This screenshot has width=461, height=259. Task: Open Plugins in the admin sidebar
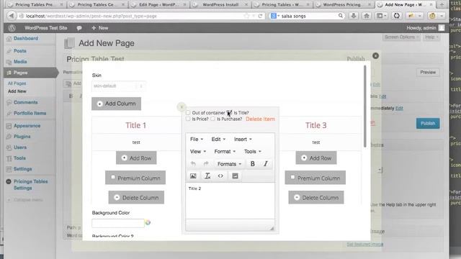(22, 137)
